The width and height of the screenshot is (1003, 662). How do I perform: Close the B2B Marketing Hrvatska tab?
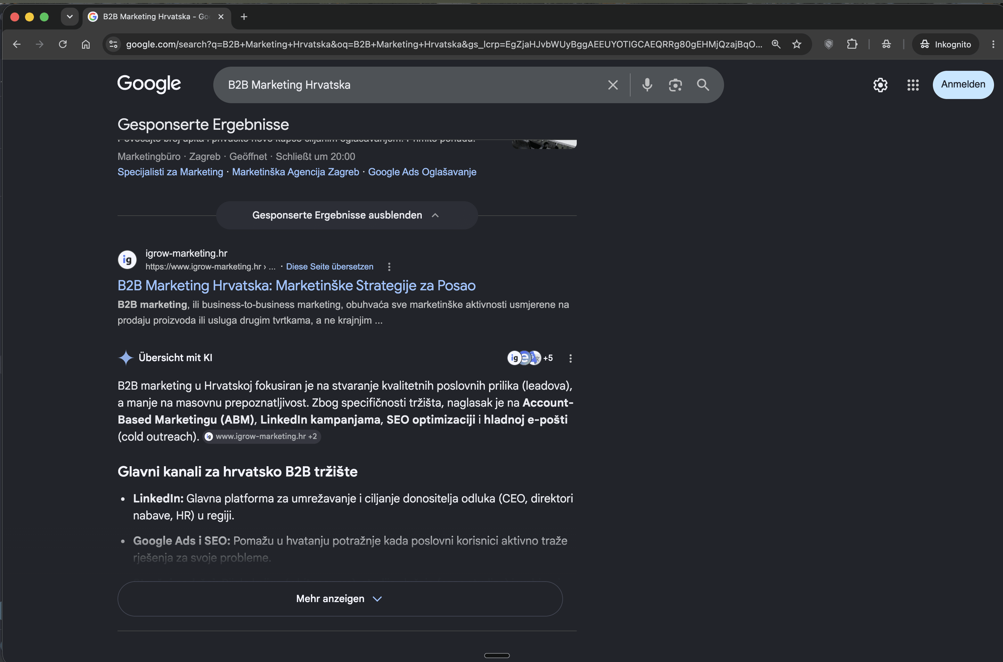pos(221,16)
